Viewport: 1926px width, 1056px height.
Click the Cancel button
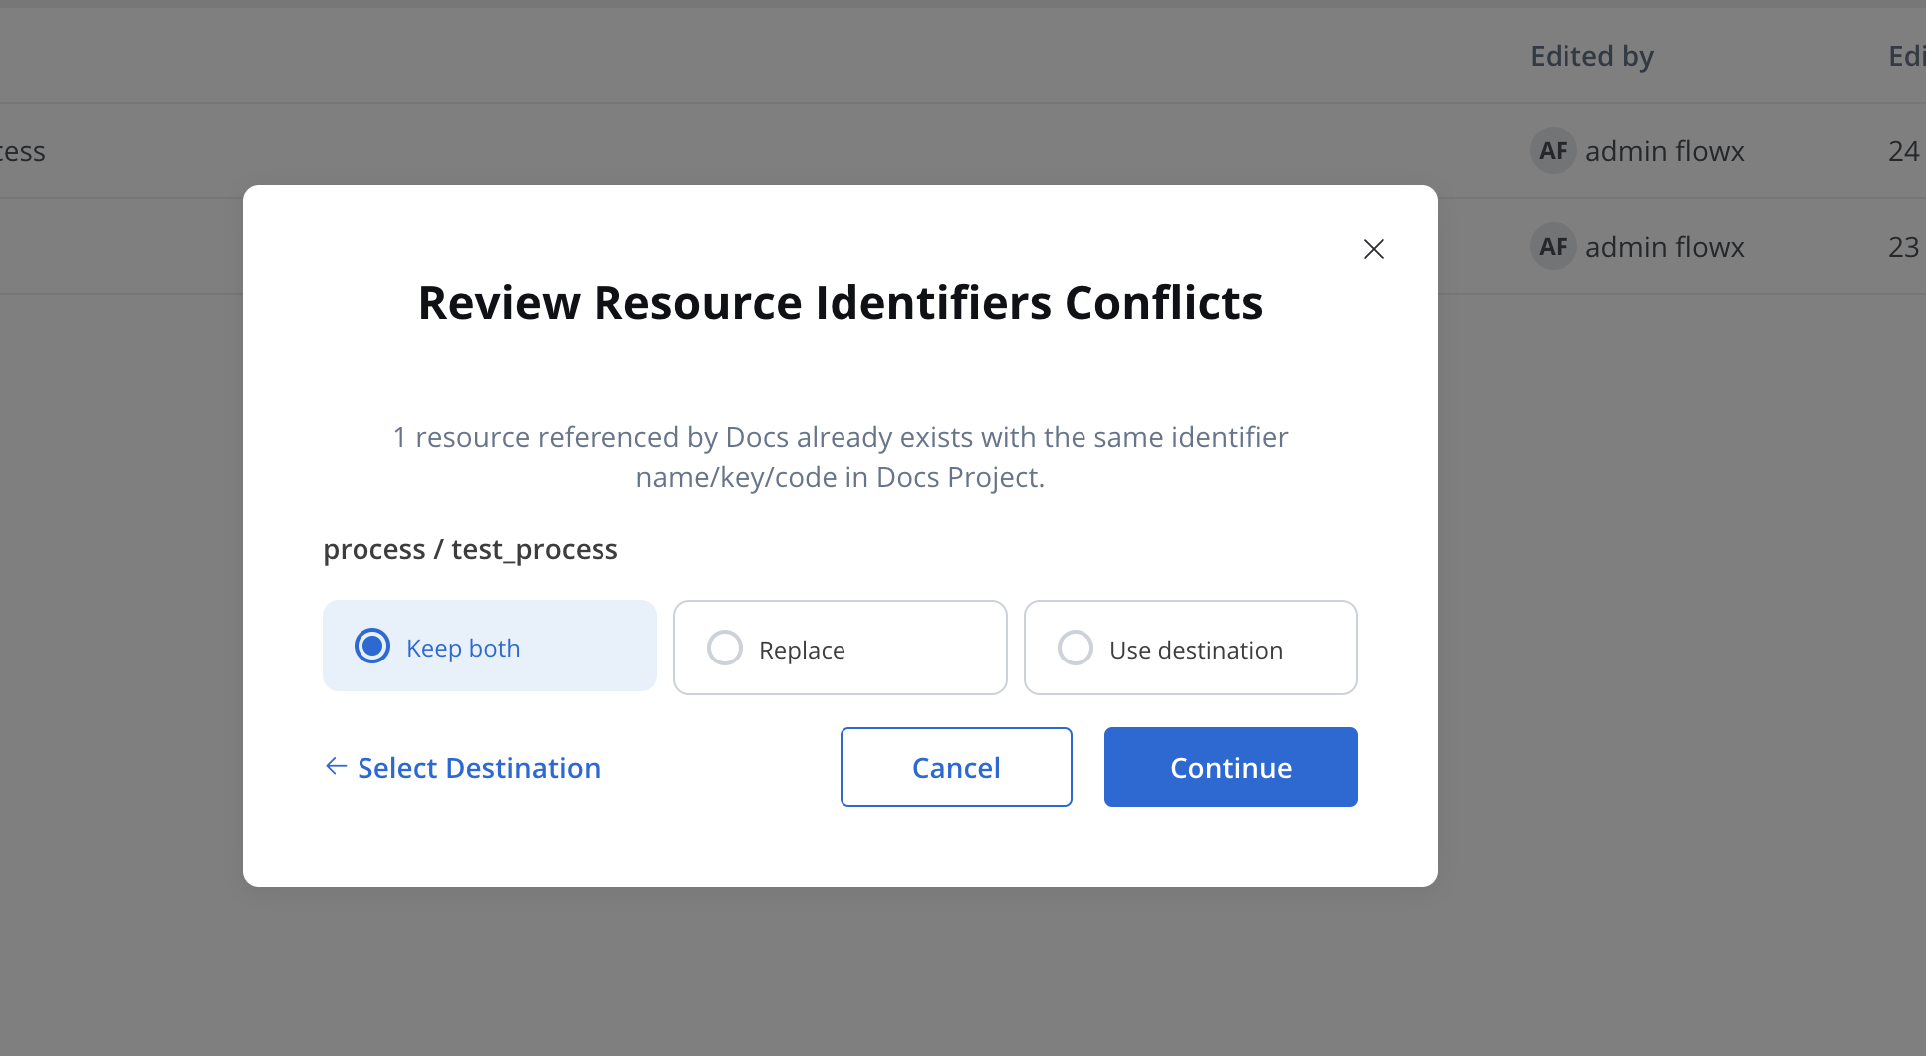click(x=956, y=767)
